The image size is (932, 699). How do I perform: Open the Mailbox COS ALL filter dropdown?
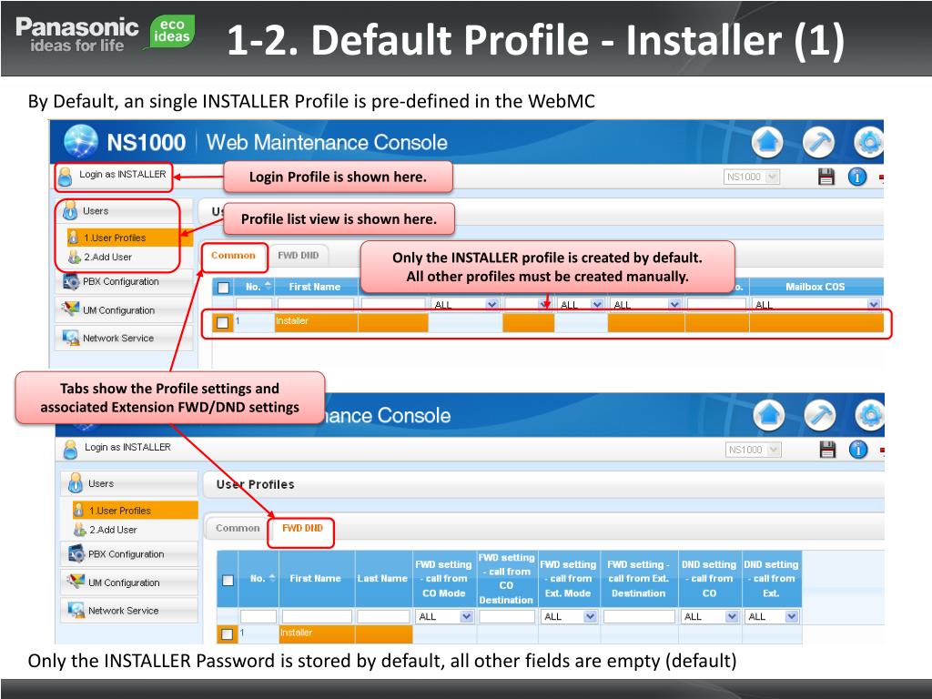pyautogui.click(x=816, y=305)
